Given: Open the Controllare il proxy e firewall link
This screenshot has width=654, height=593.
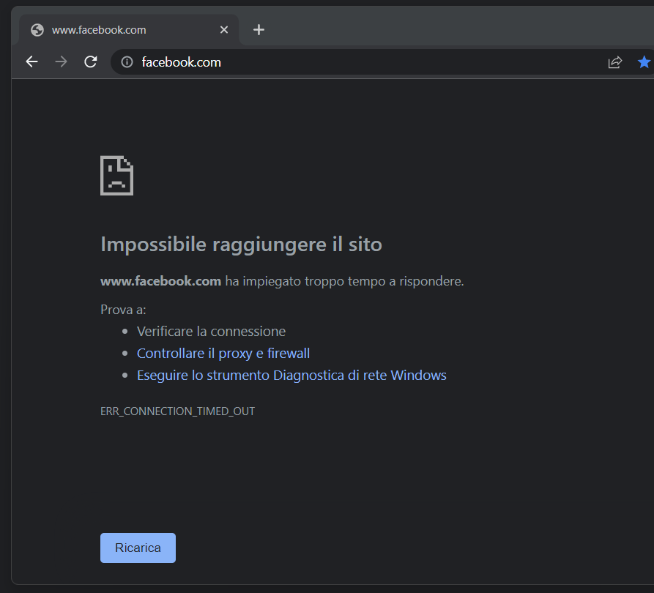Looking at the screenshot, I should [x=223, y=354].
